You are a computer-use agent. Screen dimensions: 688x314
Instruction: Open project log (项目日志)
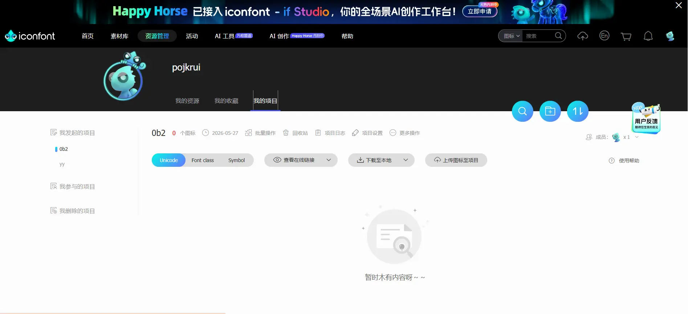click(330, 133)
